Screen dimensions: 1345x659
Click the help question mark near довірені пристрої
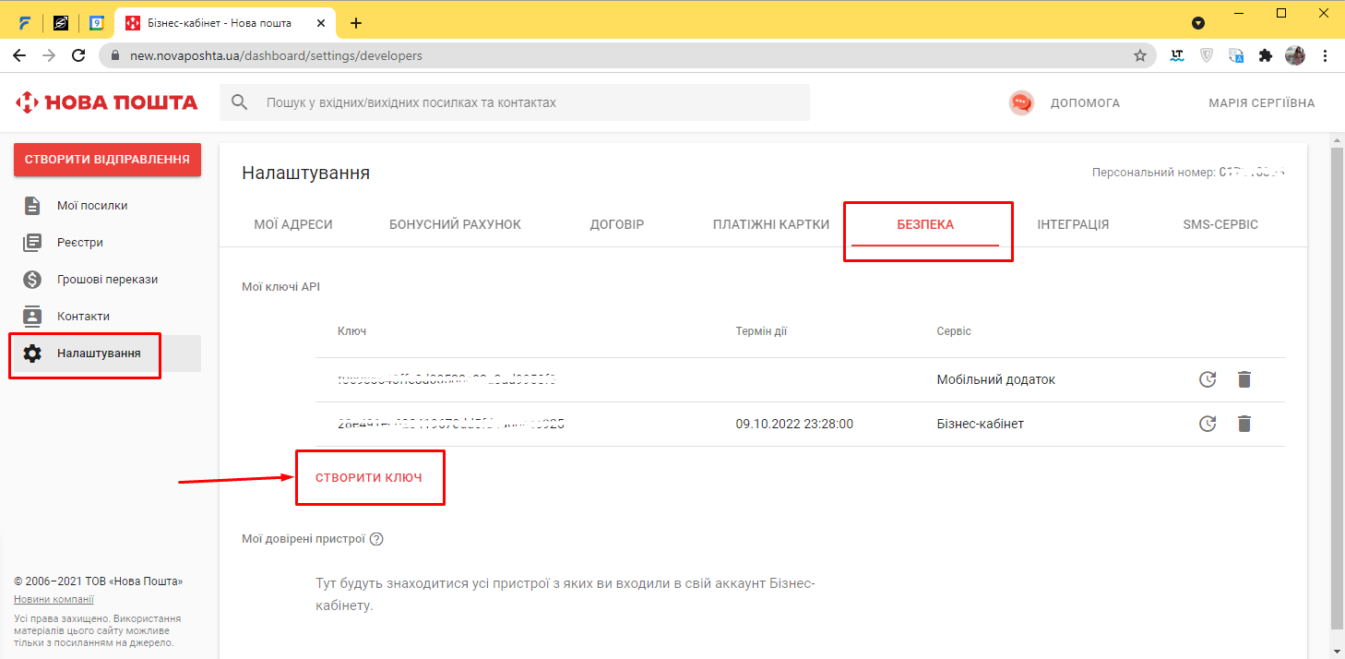375,539
